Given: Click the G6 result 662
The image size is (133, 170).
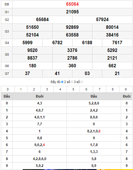Looking at the screenshot, I should (x=112, y=66).
